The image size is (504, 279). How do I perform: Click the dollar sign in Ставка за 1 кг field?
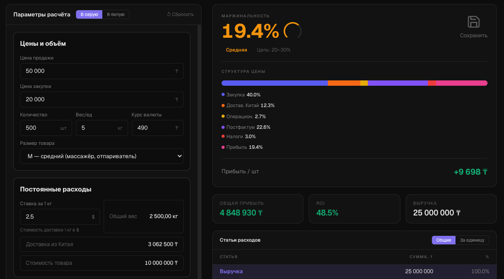click(x=93, y=217)
